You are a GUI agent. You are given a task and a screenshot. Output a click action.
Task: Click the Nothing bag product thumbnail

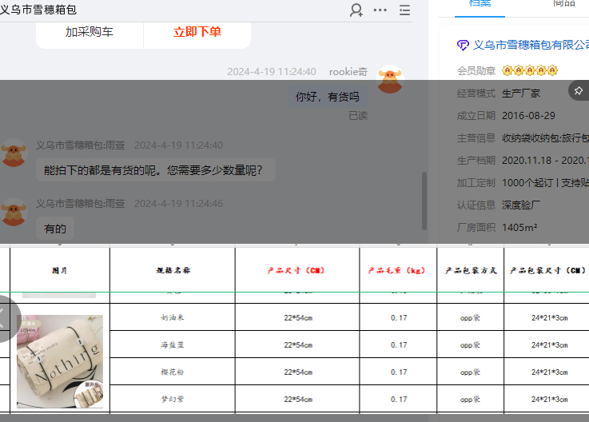click(x=60, y=360)
